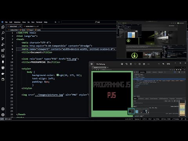Click the VS Code logo in the title bar
The image size is (188, 141).
2,22
